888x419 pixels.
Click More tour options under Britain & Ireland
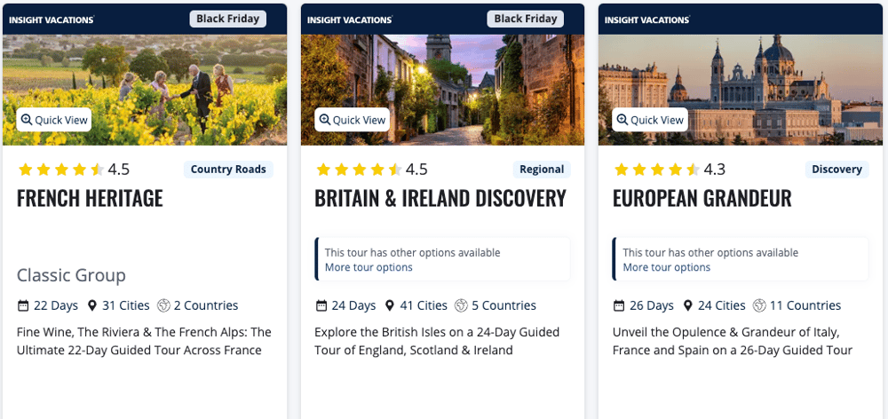tap(369, 267)
